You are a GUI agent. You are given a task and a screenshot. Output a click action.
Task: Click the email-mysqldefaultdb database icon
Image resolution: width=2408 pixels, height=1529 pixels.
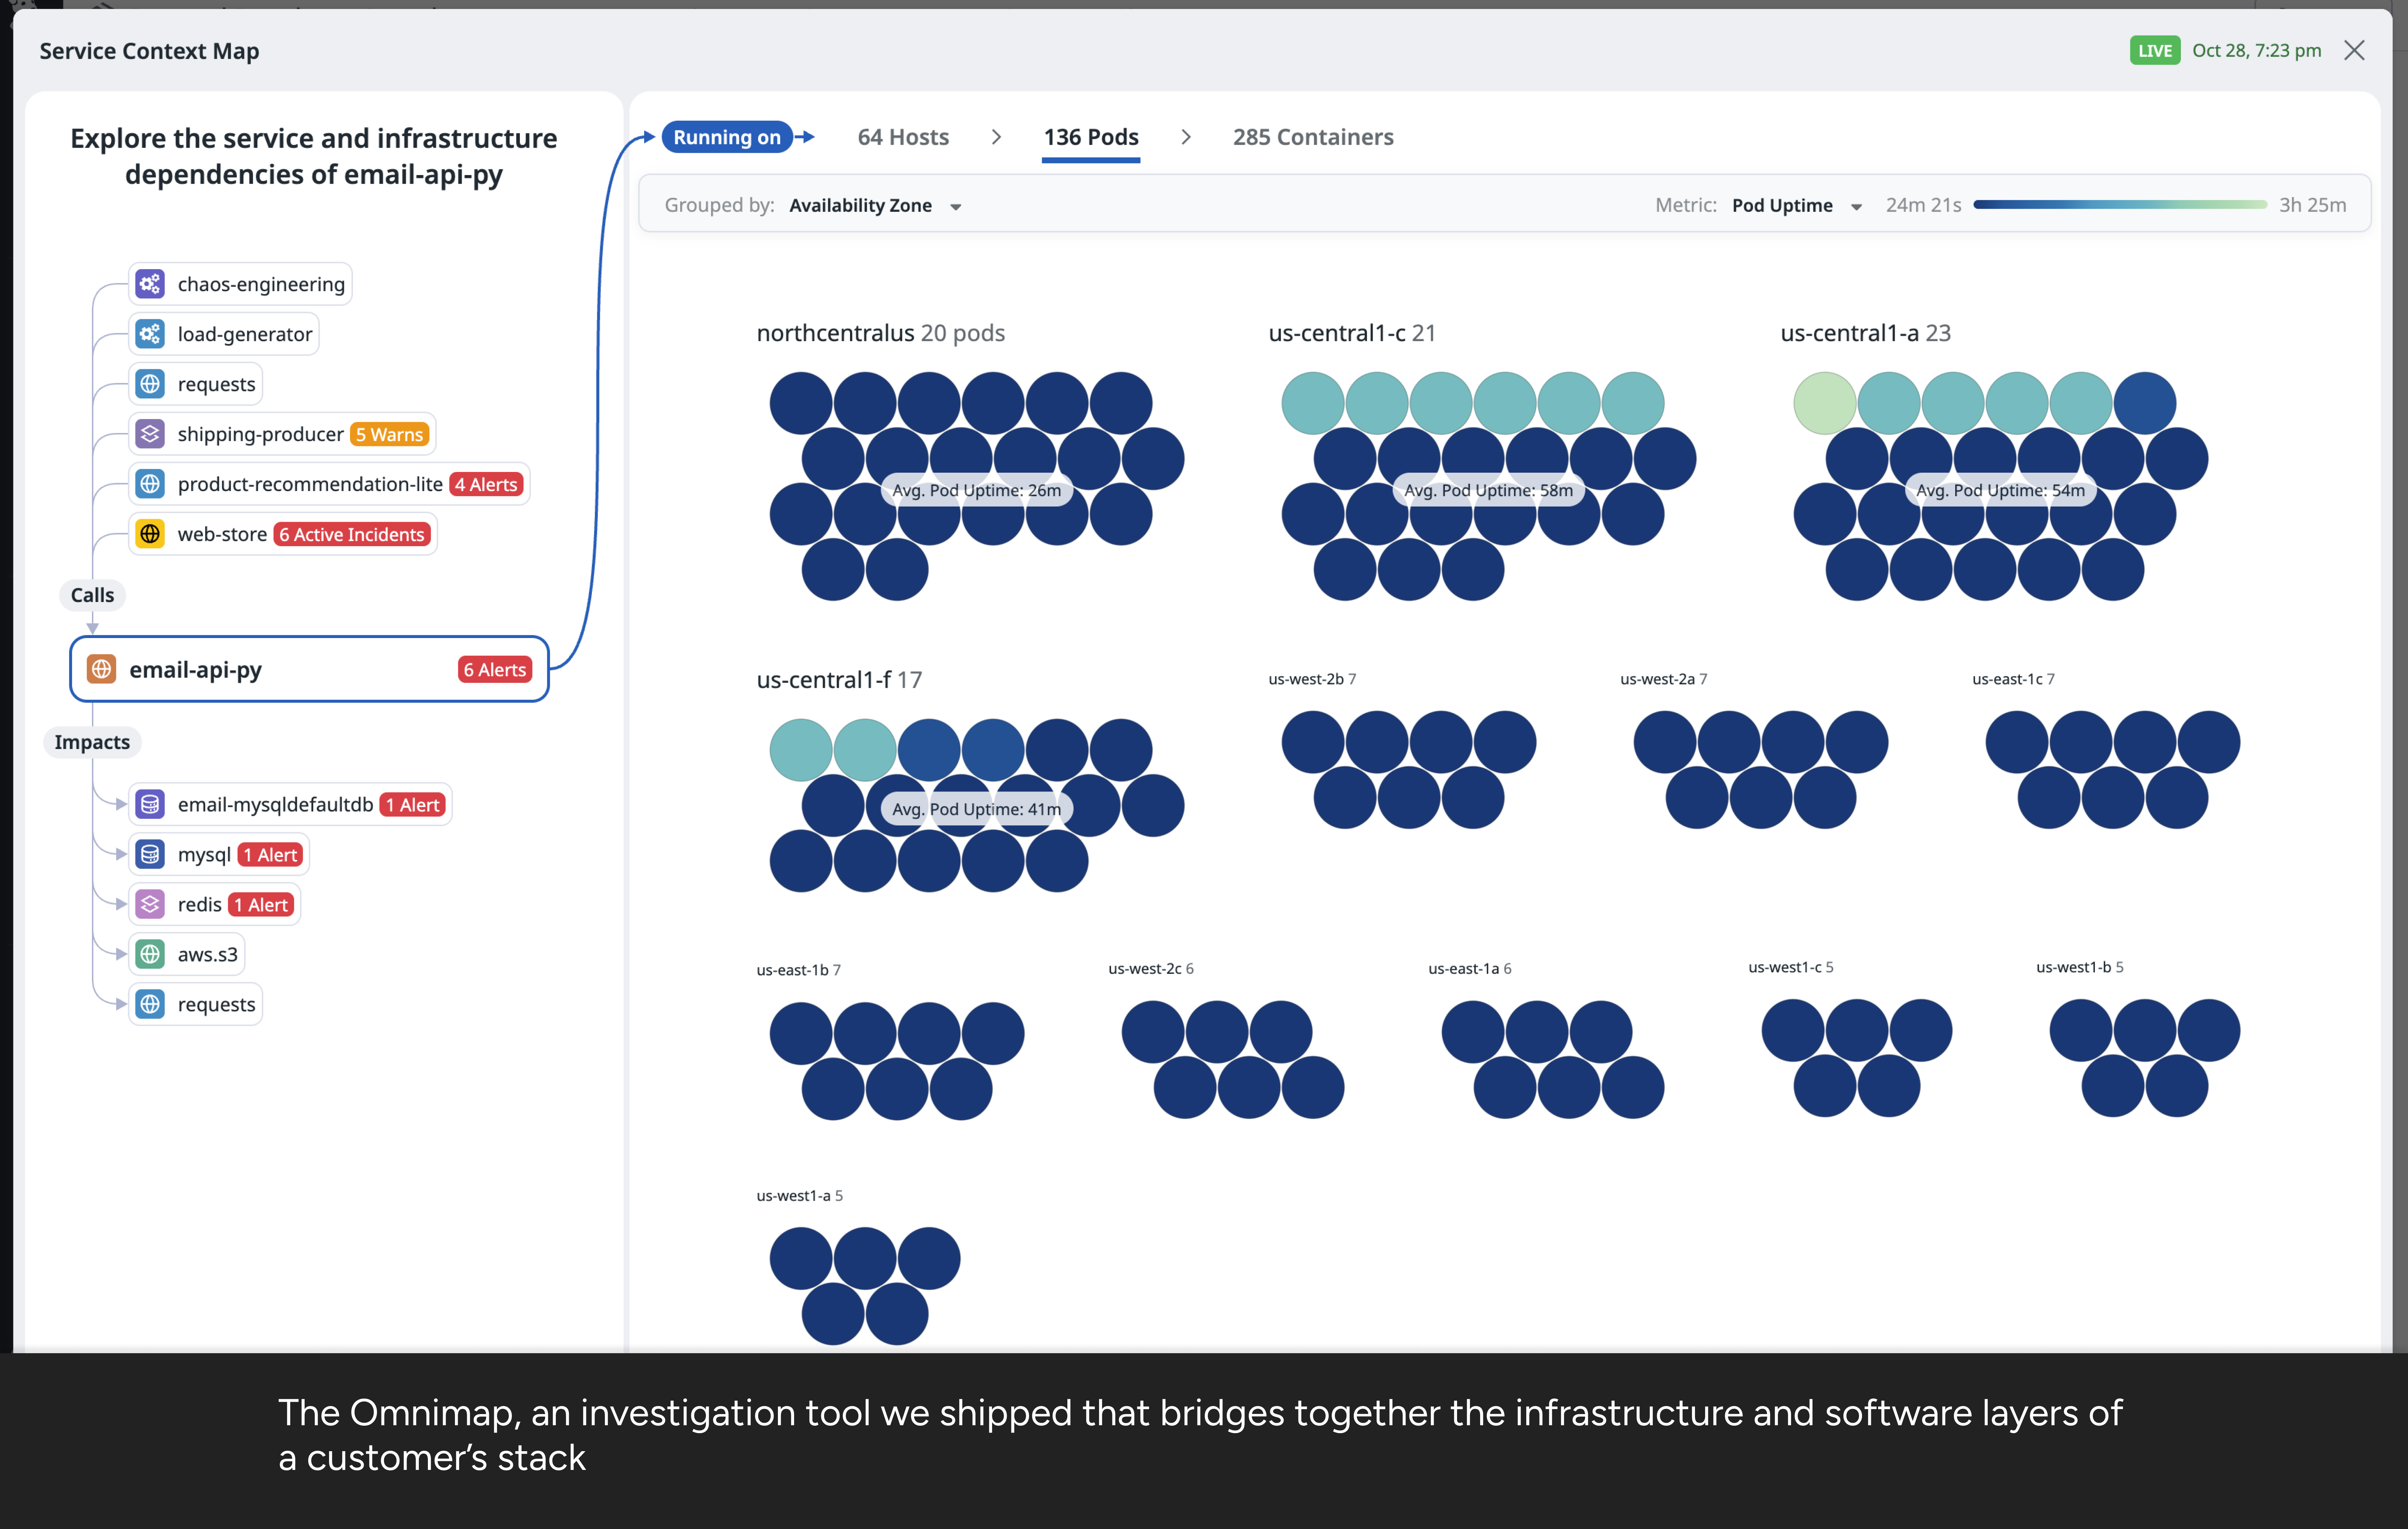pyautogui.click(x=150, y=804)
